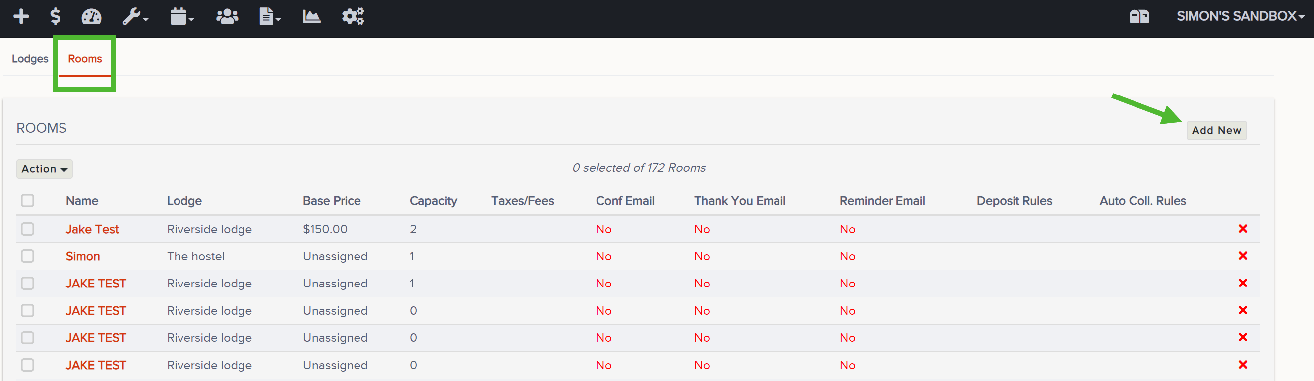Open the people group icon
Viewport: 1314px width, 381px height.
point(227,17)
